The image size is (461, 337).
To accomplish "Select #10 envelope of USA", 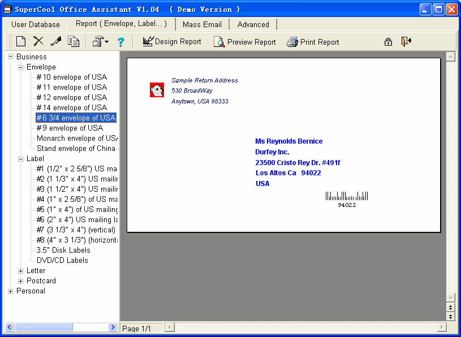I will click(71, 77).
